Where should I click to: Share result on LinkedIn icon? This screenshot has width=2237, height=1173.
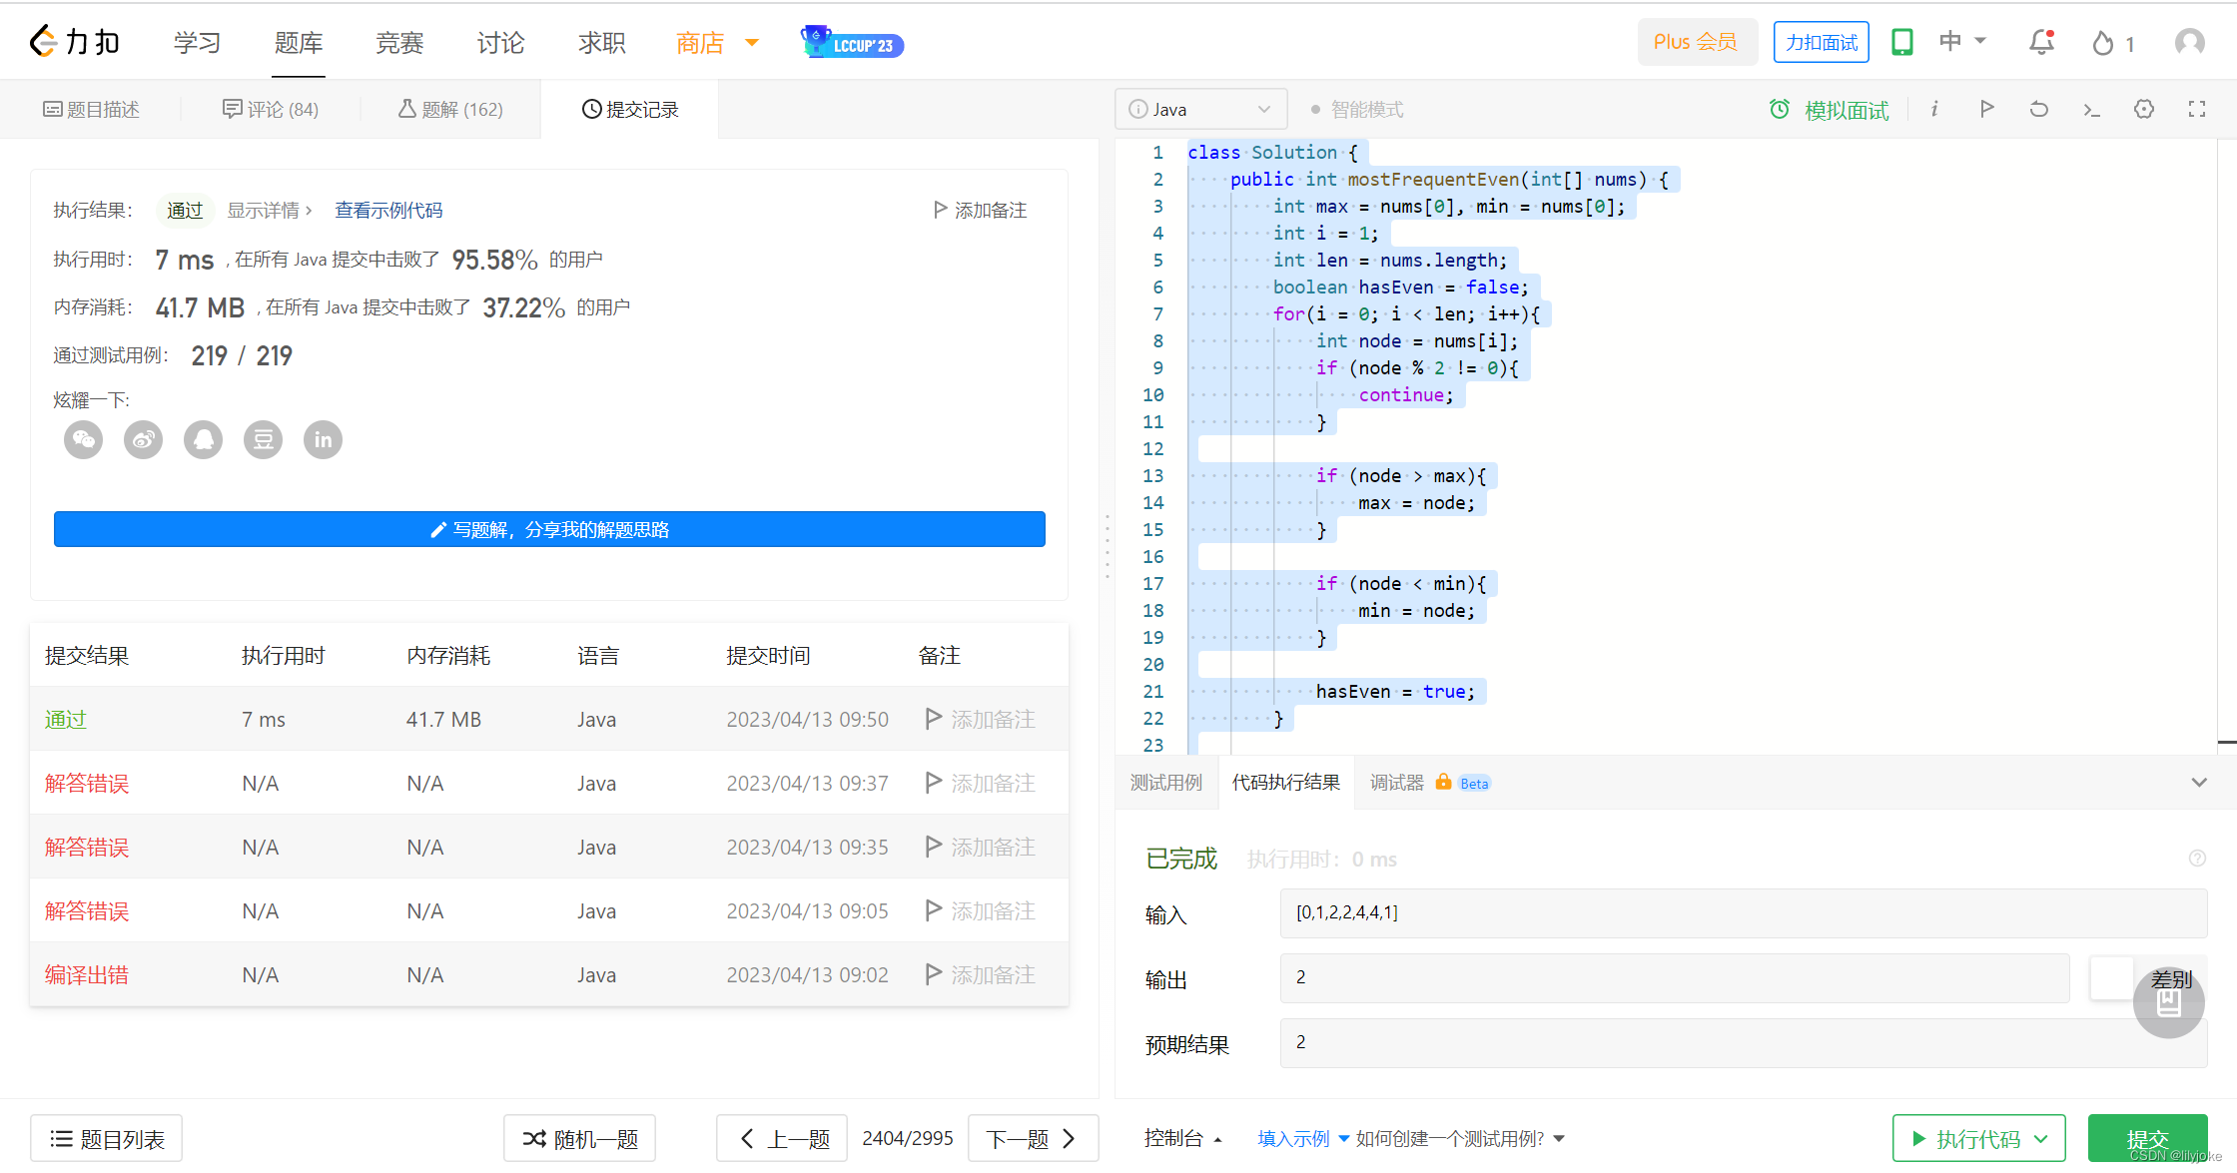[x=323, y=439]
